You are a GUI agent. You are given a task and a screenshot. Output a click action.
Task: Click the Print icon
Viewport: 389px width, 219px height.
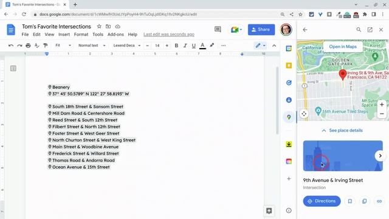[28, 46]
